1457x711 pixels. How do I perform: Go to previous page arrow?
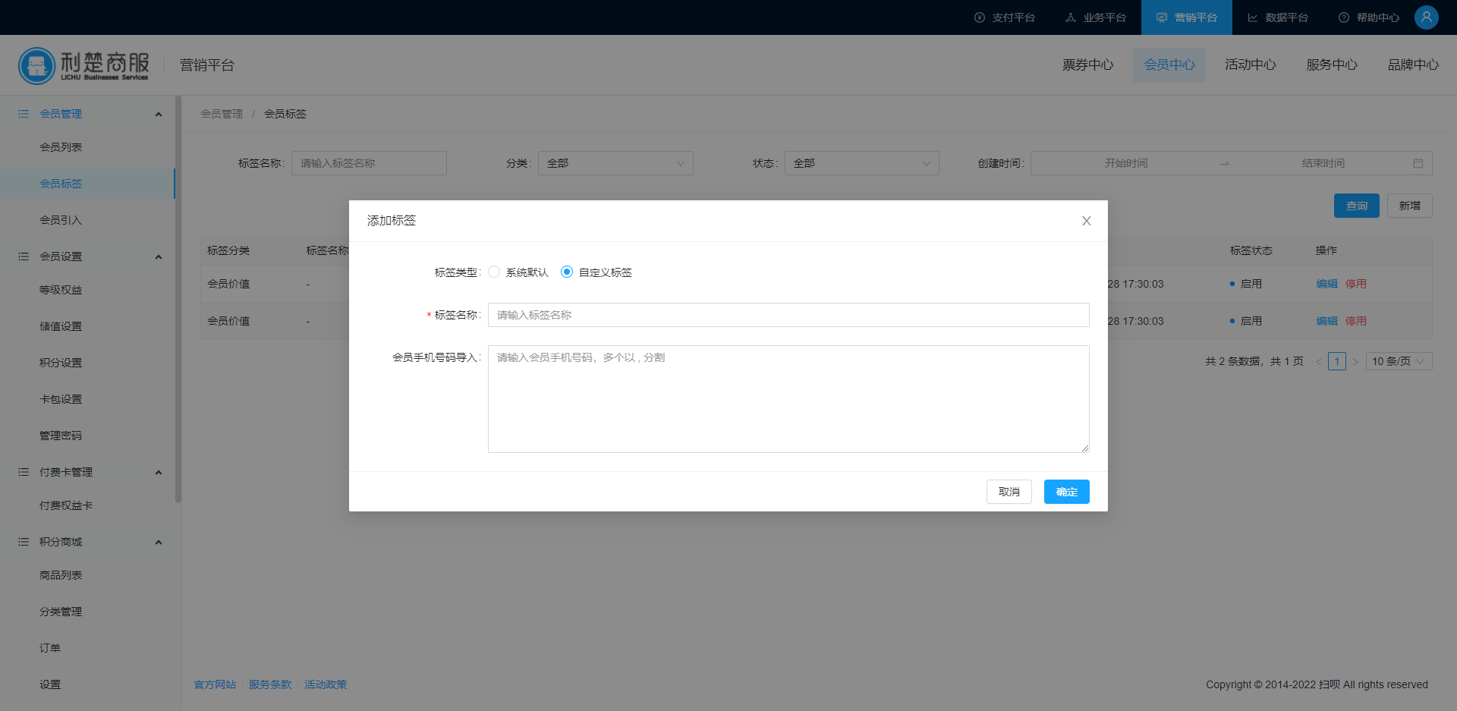(x=1319, y=361)
